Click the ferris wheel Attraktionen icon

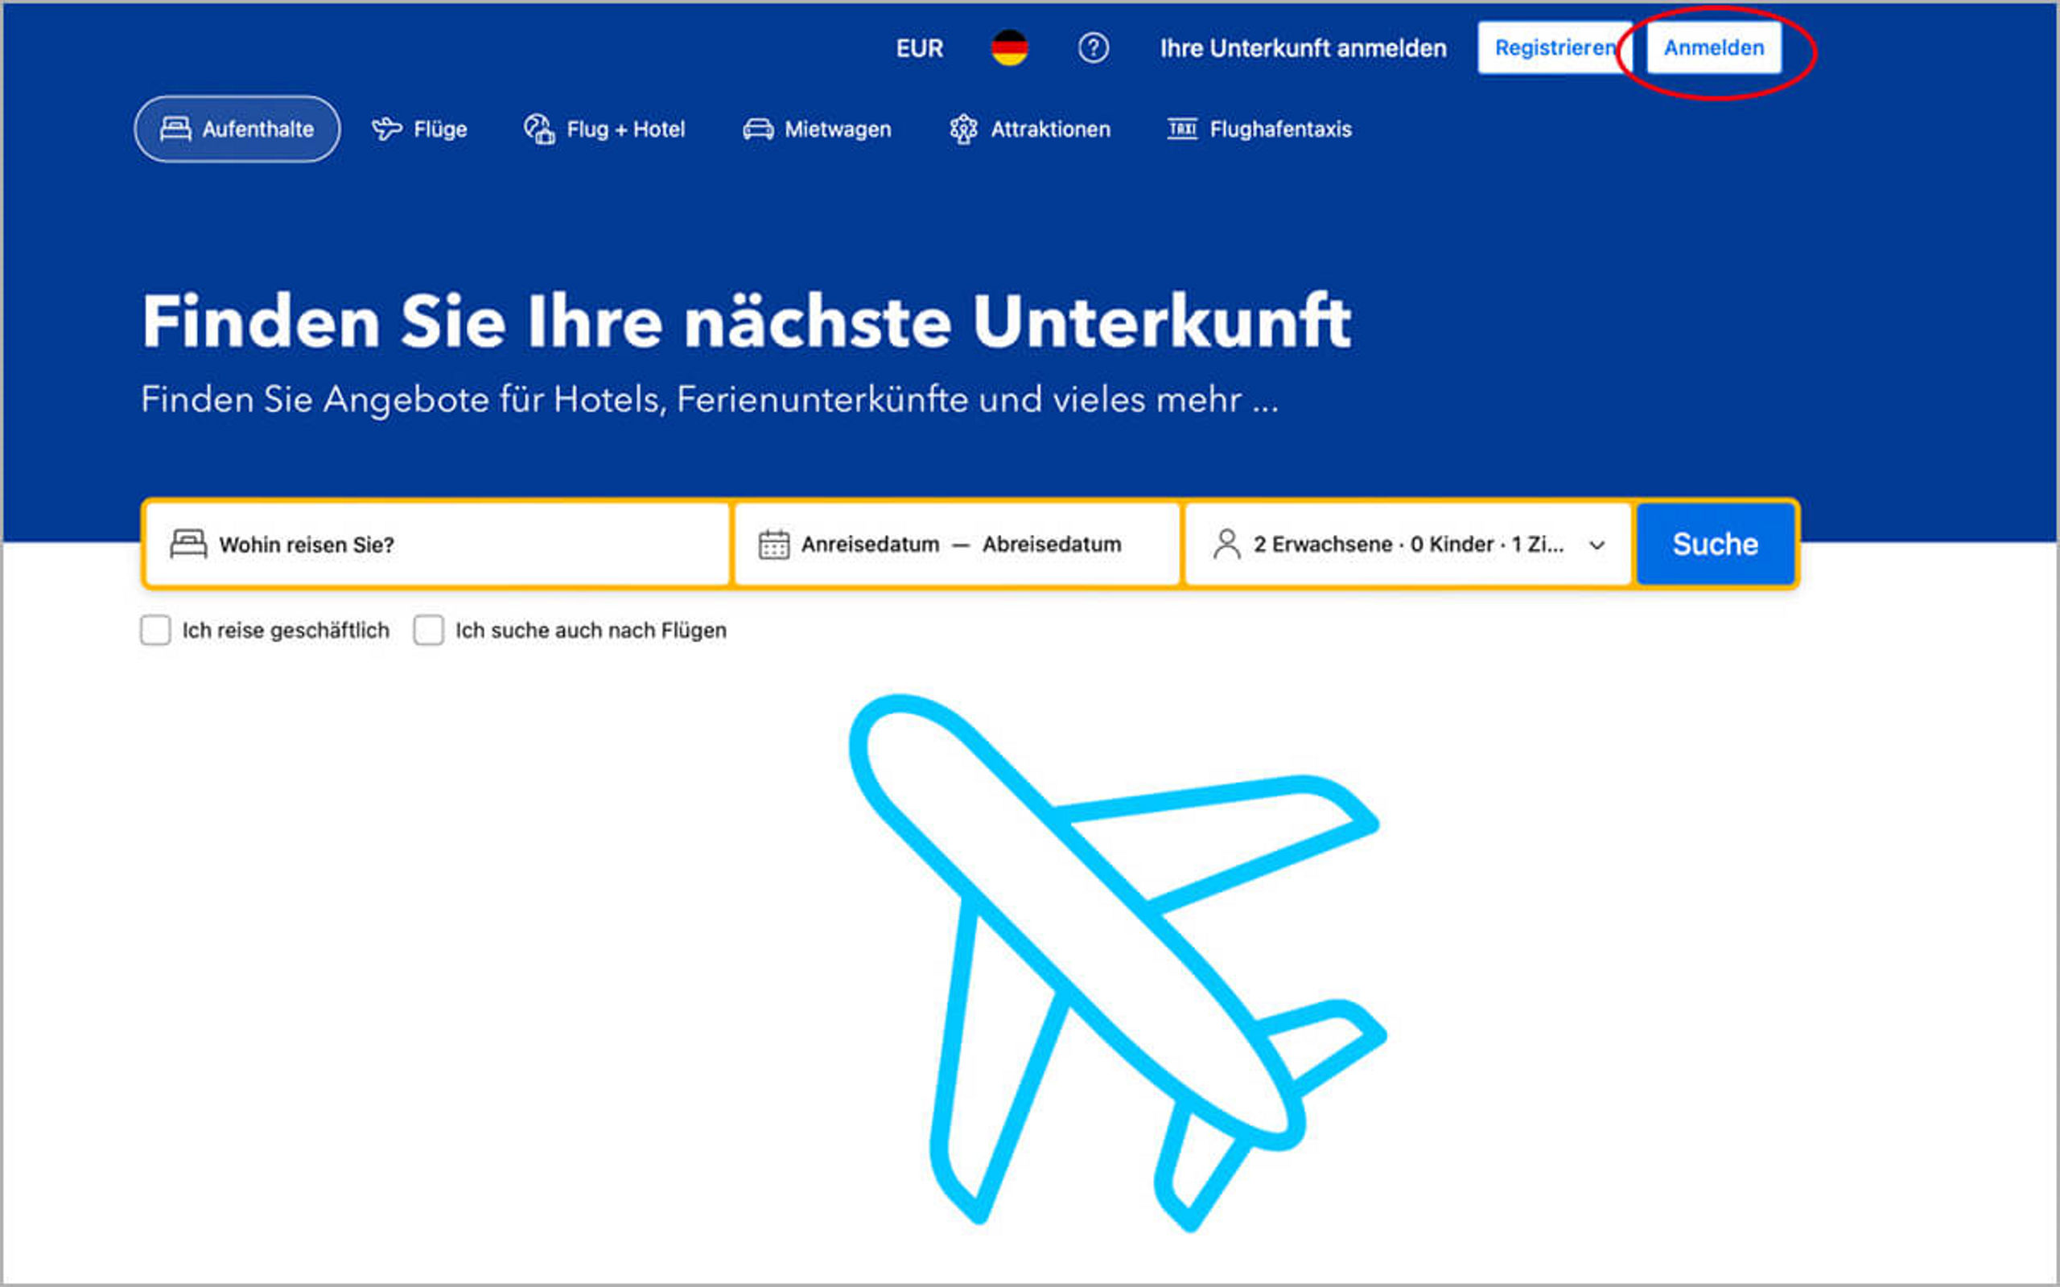pos(962,130)
